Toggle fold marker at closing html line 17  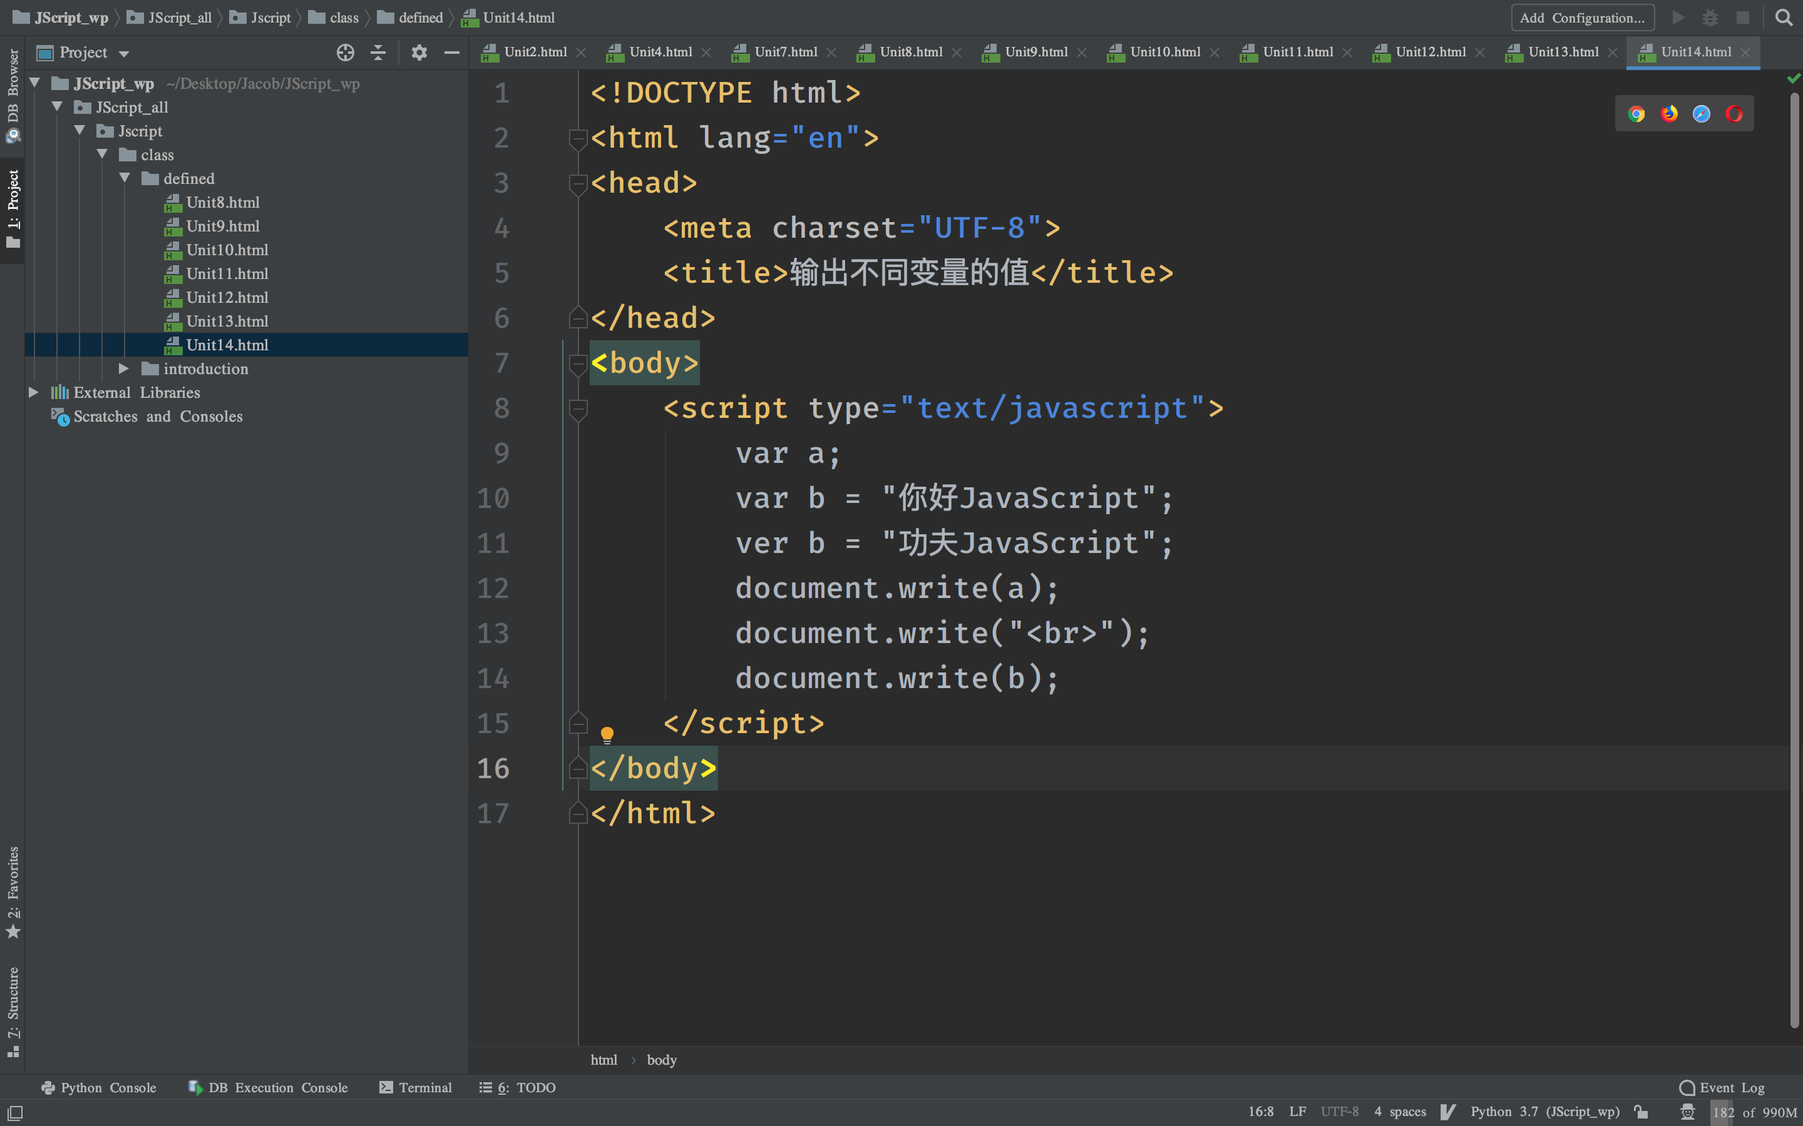pyautogui.click(x=577, y=813)
